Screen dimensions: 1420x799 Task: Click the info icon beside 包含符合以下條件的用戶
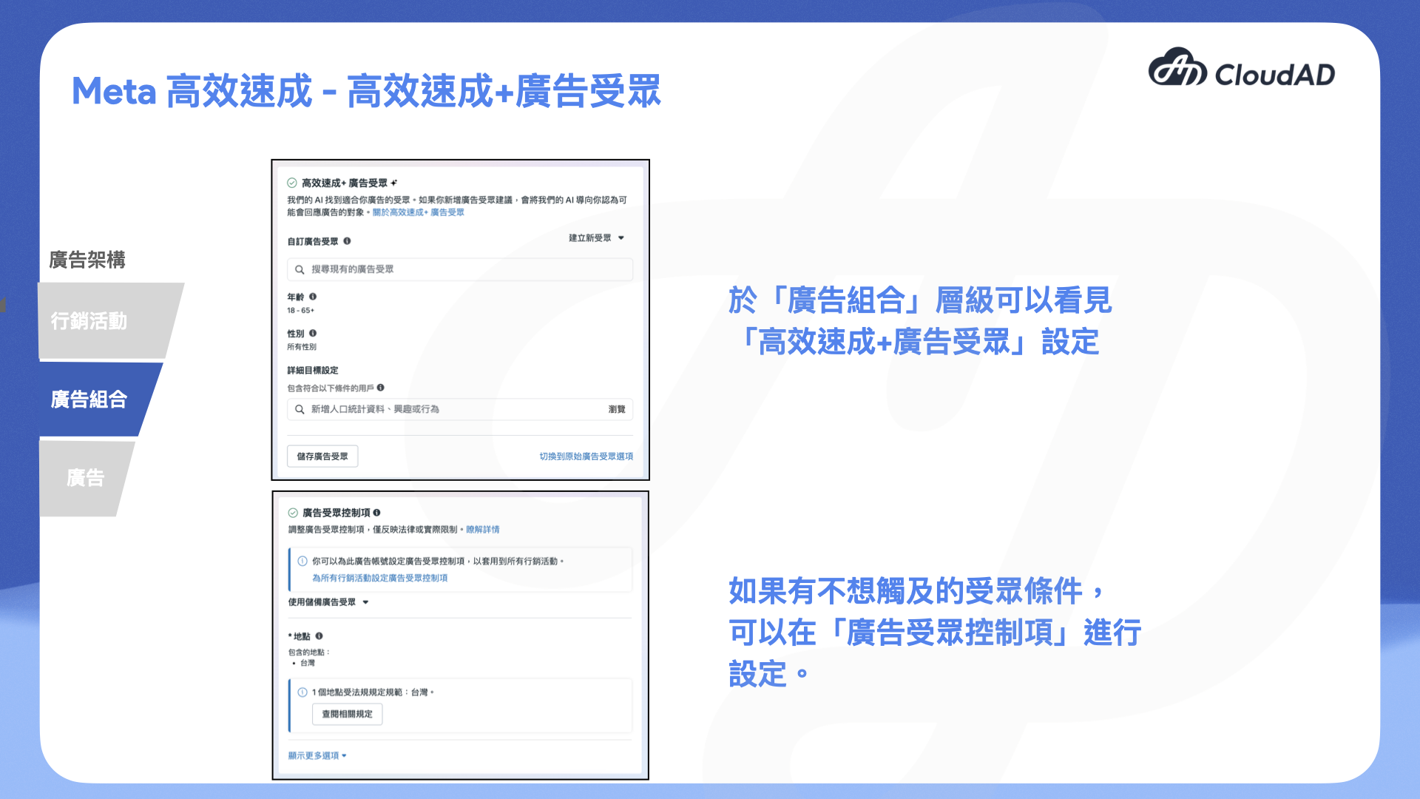click(x=382, y=386)
